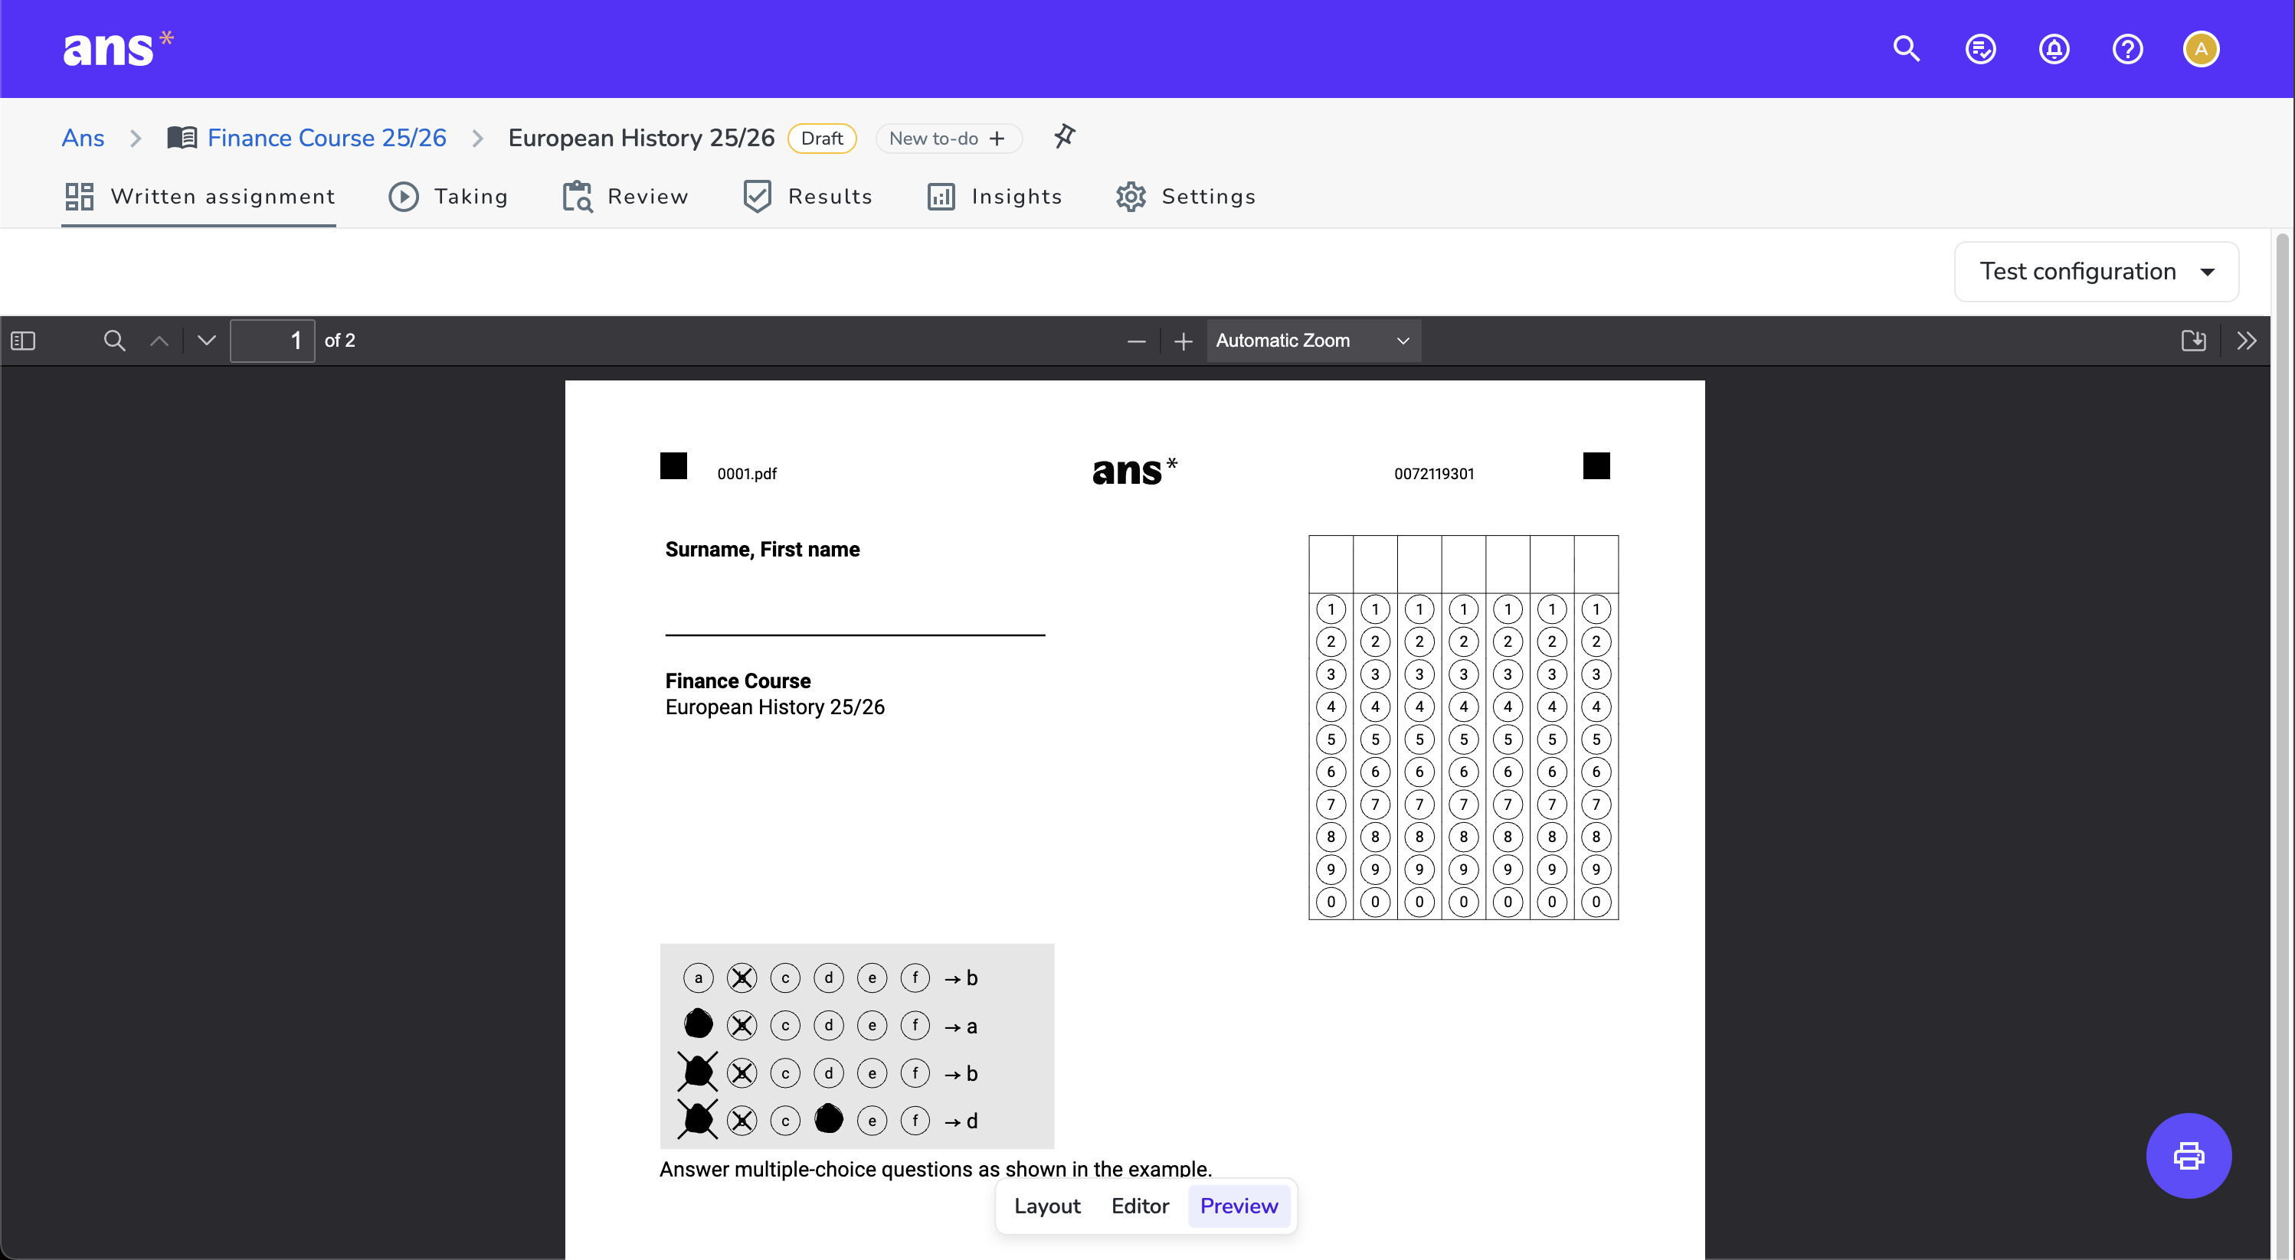2295x1260 pixels.
Task: Open PDF viewer tools double chevron
Action: click(x=2246, y=341)
